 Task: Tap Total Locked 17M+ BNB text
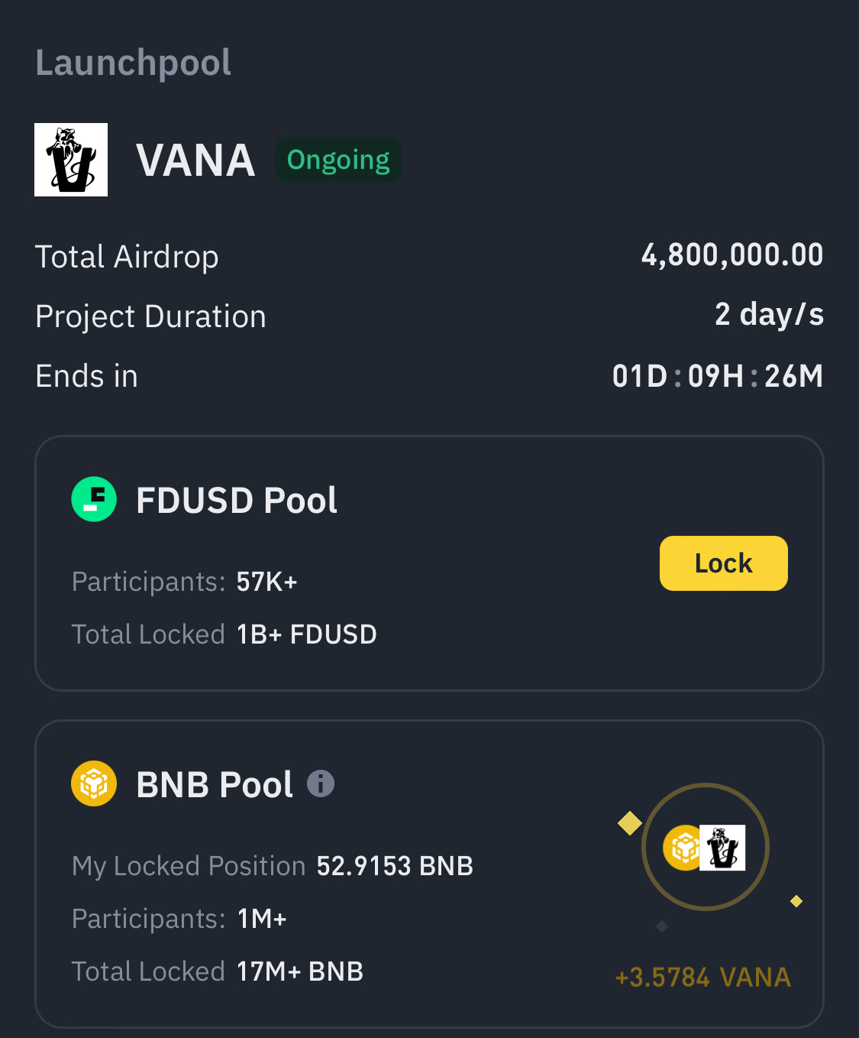point(299,972)
